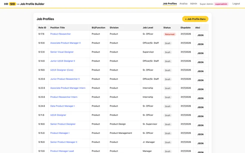This screenshot has width=245, height=153.
Task: Export JSON for UI/UX Designer (Core)
Action: 200,71
